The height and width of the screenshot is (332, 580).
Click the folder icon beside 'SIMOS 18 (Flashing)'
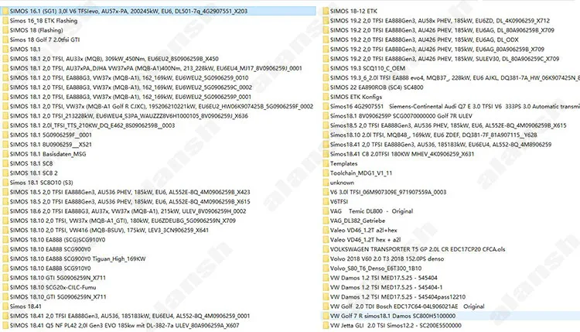point(5,30)
